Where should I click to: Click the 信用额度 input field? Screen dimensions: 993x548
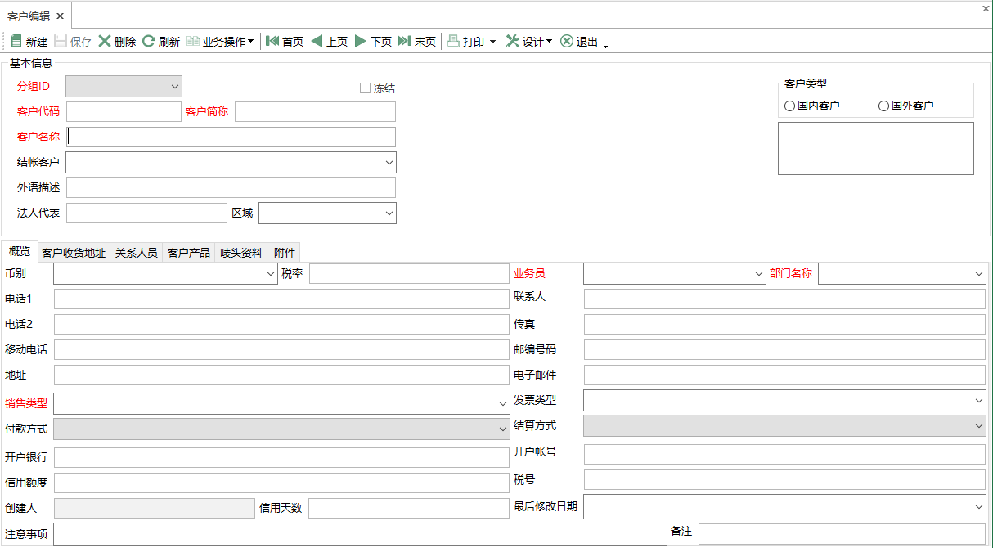pos(282,483)
